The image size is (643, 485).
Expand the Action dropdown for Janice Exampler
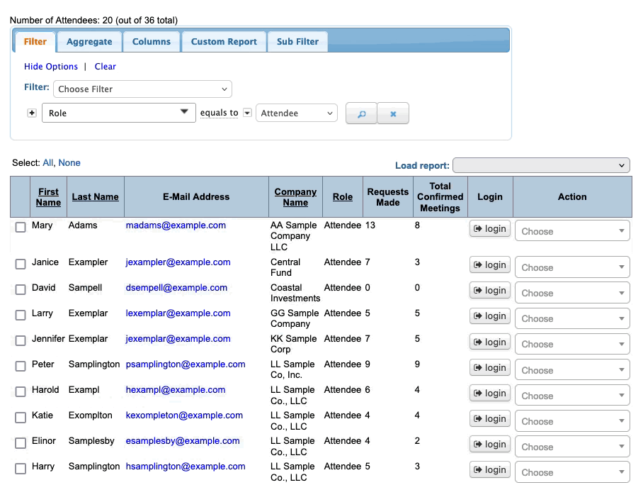(572, 267)
